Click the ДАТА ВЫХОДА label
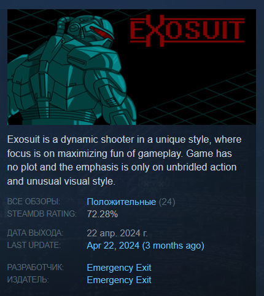The height and width of the screenshot is (296, 264). pos(35,233)
